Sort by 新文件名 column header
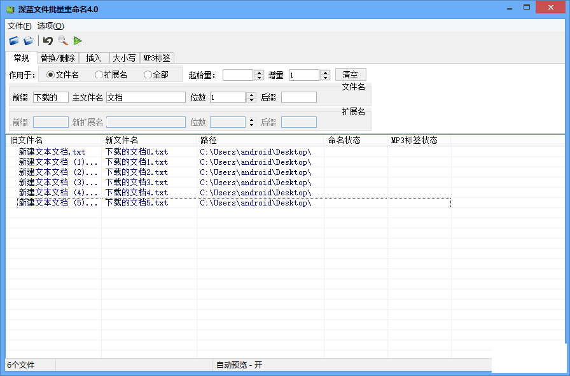This screenshot has height=376, width=570. [149, 140]
